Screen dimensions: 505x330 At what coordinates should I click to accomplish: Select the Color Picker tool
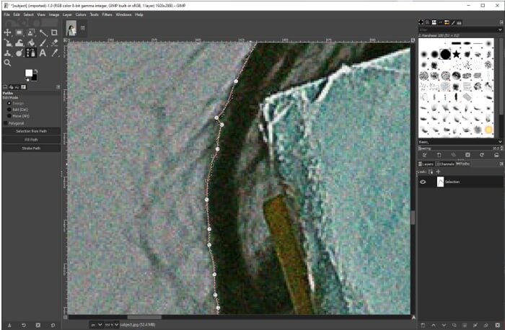[x=54, y=53]
